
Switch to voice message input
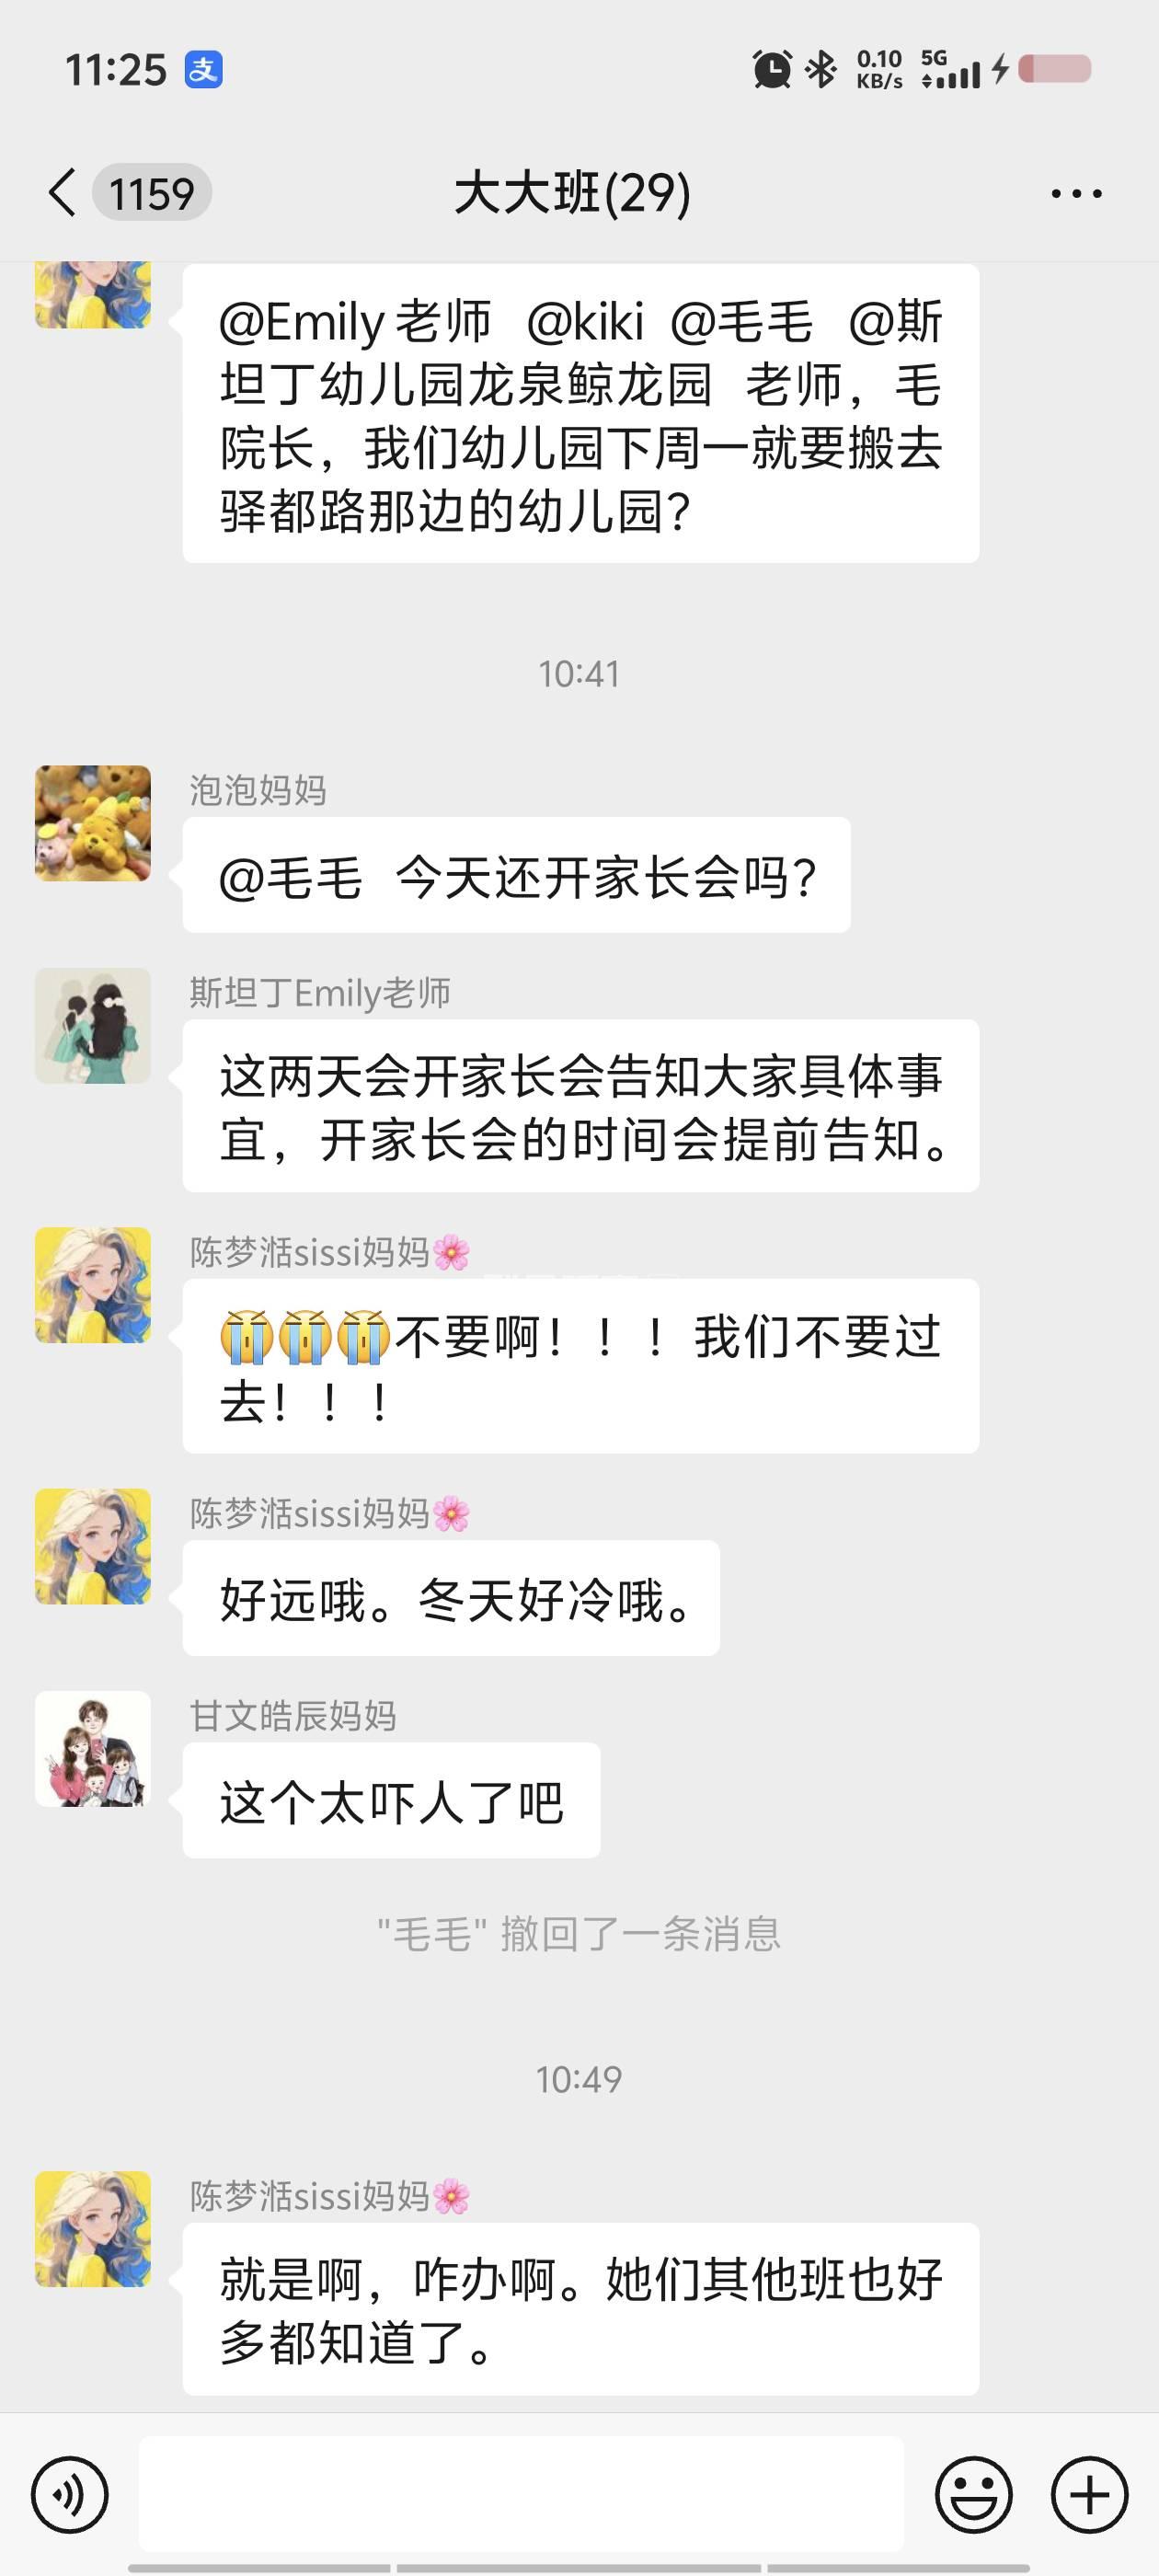[x=69, y=2494]
